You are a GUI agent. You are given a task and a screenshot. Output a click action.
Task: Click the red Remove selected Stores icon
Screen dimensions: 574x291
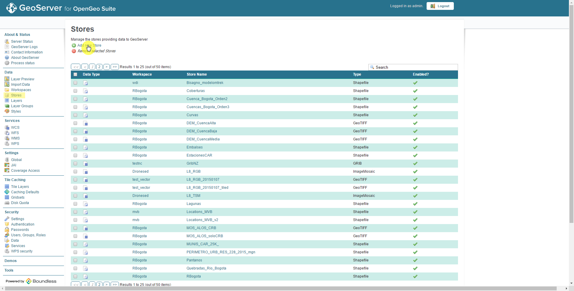(74, 51)
